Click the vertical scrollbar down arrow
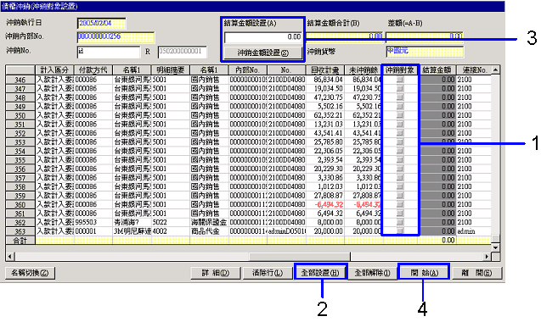 coord(495,247)
